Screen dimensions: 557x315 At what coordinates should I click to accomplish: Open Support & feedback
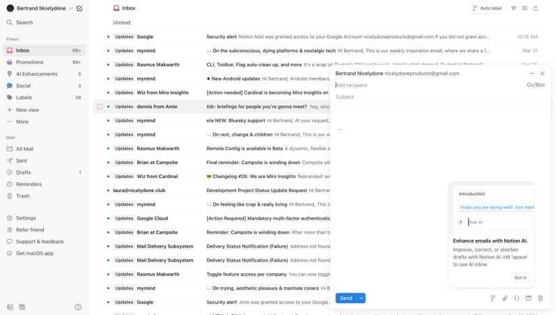coord(44,241)
